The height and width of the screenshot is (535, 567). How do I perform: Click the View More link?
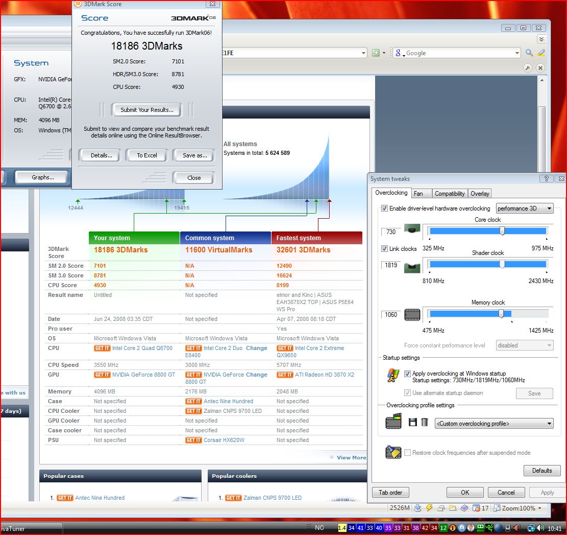pos(351,457)
